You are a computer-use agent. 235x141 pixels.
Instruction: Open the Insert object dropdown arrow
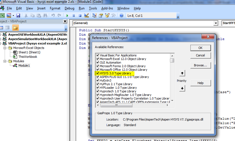pyautogui.click(x=13, y=15)
